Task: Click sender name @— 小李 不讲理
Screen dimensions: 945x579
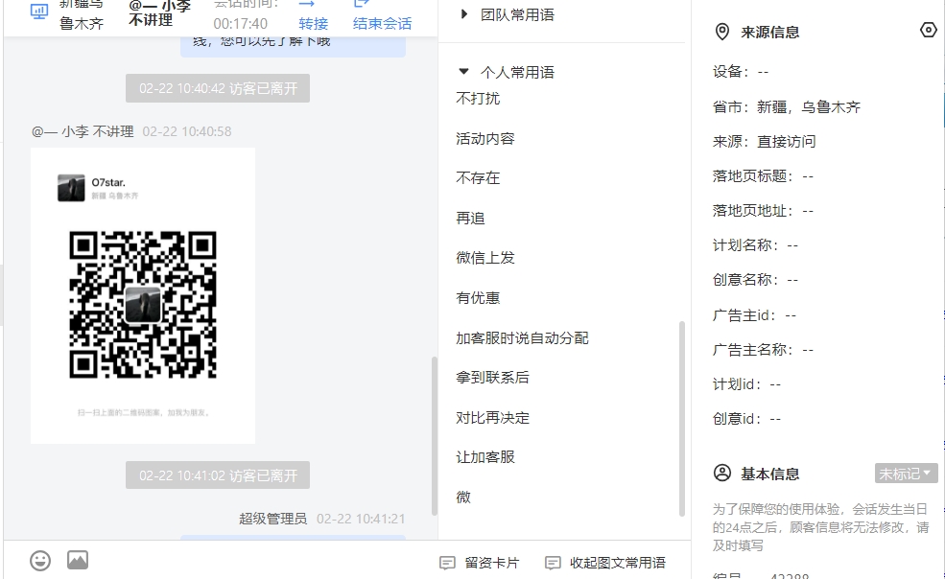Action: [x=83, y=131]
